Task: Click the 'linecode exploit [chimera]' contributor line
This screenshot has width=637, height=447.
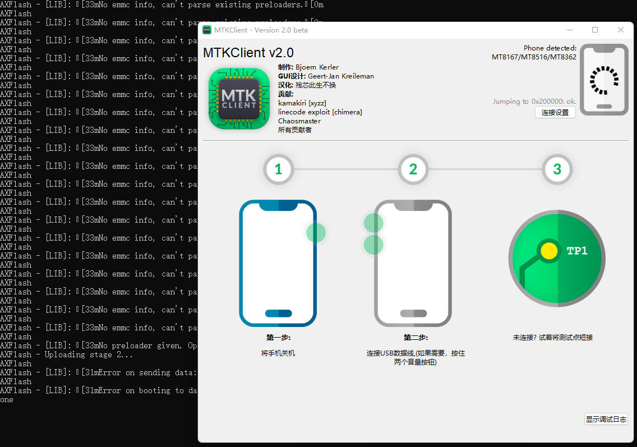Action: pos(320,112)
